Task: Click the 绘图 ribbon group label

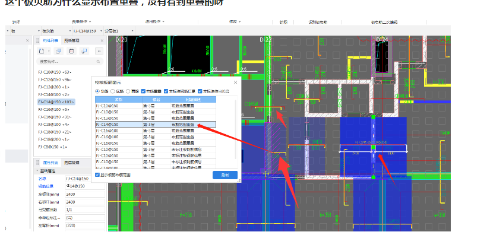Action: 283,22
